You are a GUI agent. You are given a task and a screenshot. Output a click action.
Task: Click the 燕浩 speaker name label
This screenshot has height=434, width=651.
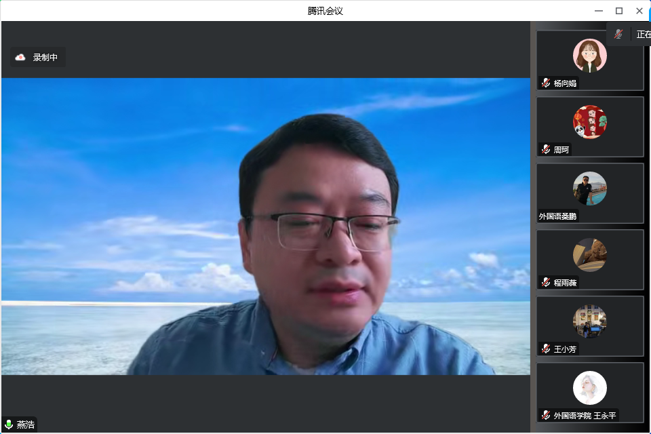26,425
